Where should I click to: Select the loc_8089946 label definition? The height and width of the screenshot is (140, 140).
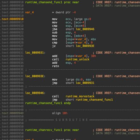point(35,93)
